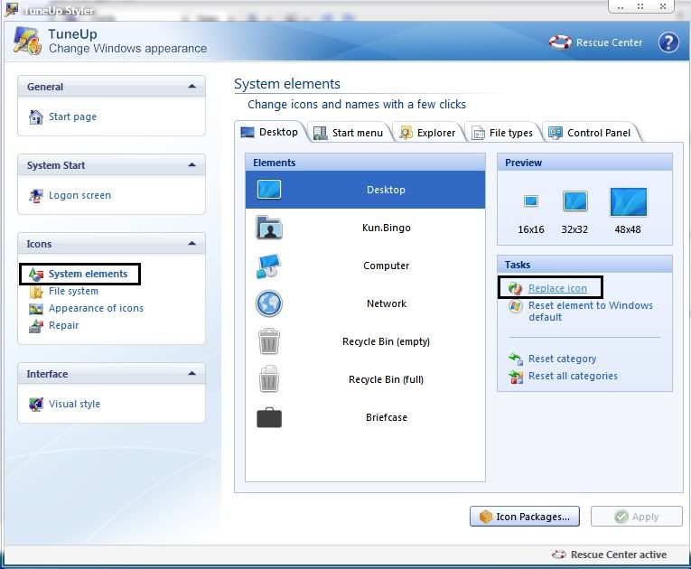
Task: Switch to the Desktop tab
Action: point(270,132)
